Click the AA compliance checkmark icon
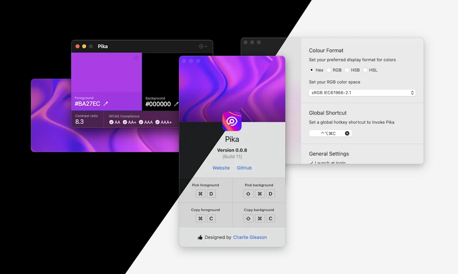Screen dimensions: 458x274 [111, 122]
